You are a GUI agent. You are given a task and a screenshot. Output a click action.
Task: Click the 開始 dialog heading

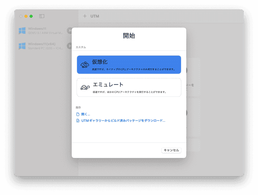[129, 35]
